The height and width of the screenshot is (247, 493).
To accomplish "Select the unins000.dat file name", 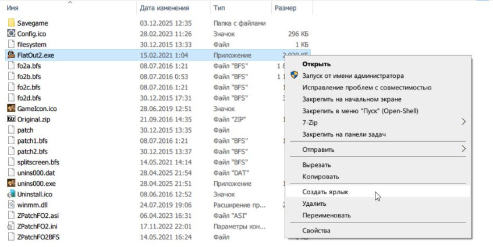I will [36, 173].
